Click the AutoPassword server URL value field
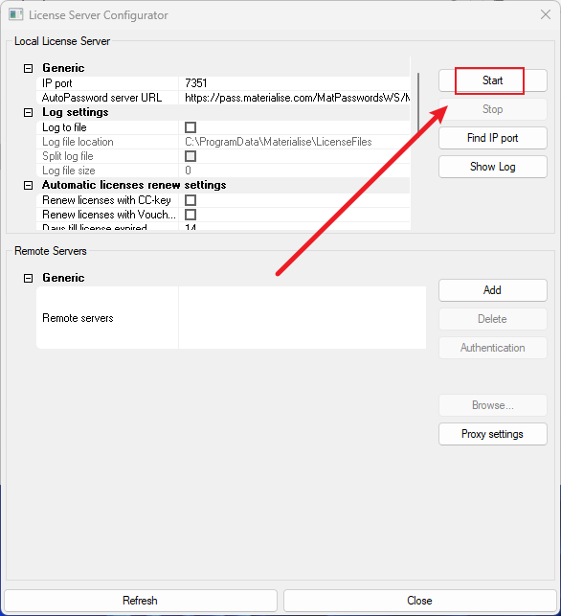The width and height of the screenshot is (561, 616). point(295,98)
